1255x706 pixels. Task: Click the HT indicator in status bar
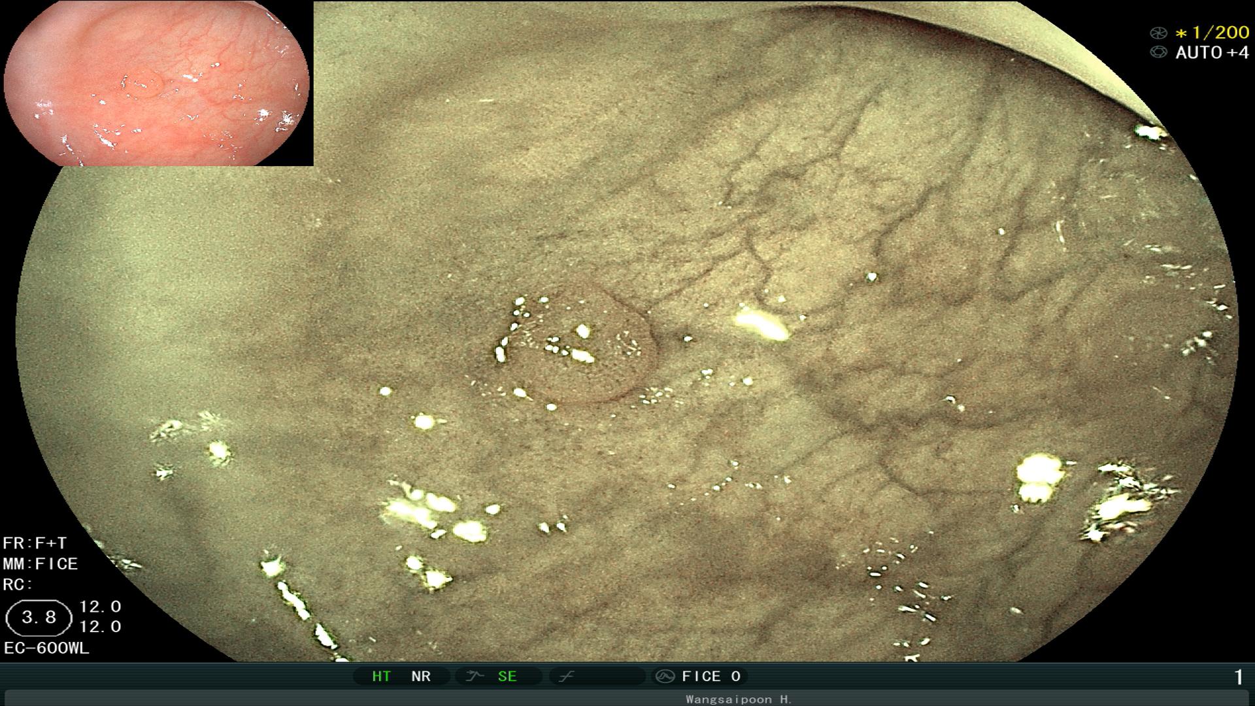[381, 677]
